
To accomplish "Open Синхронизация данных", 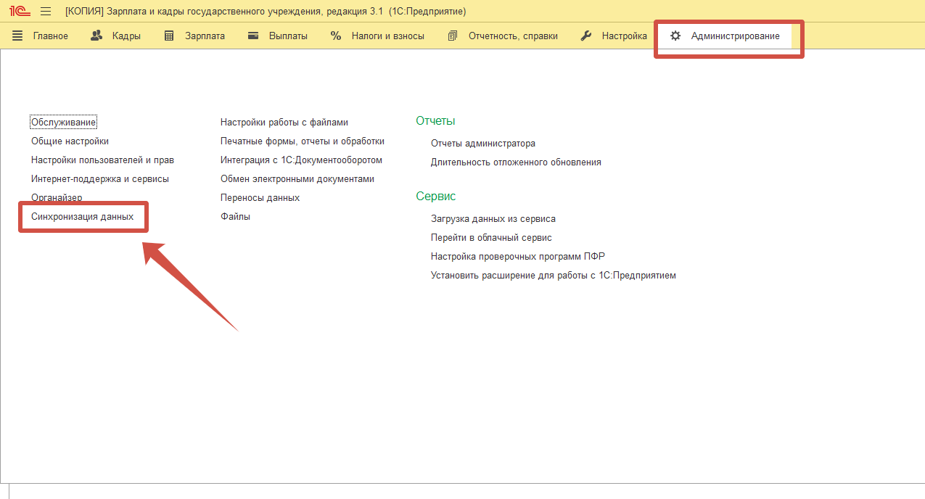I will coord(82,216).
